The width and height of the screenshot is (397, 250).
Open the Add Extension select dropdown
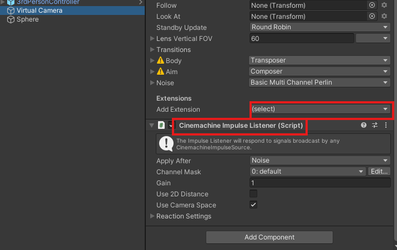pyautogui.click(x=320, y=109)
